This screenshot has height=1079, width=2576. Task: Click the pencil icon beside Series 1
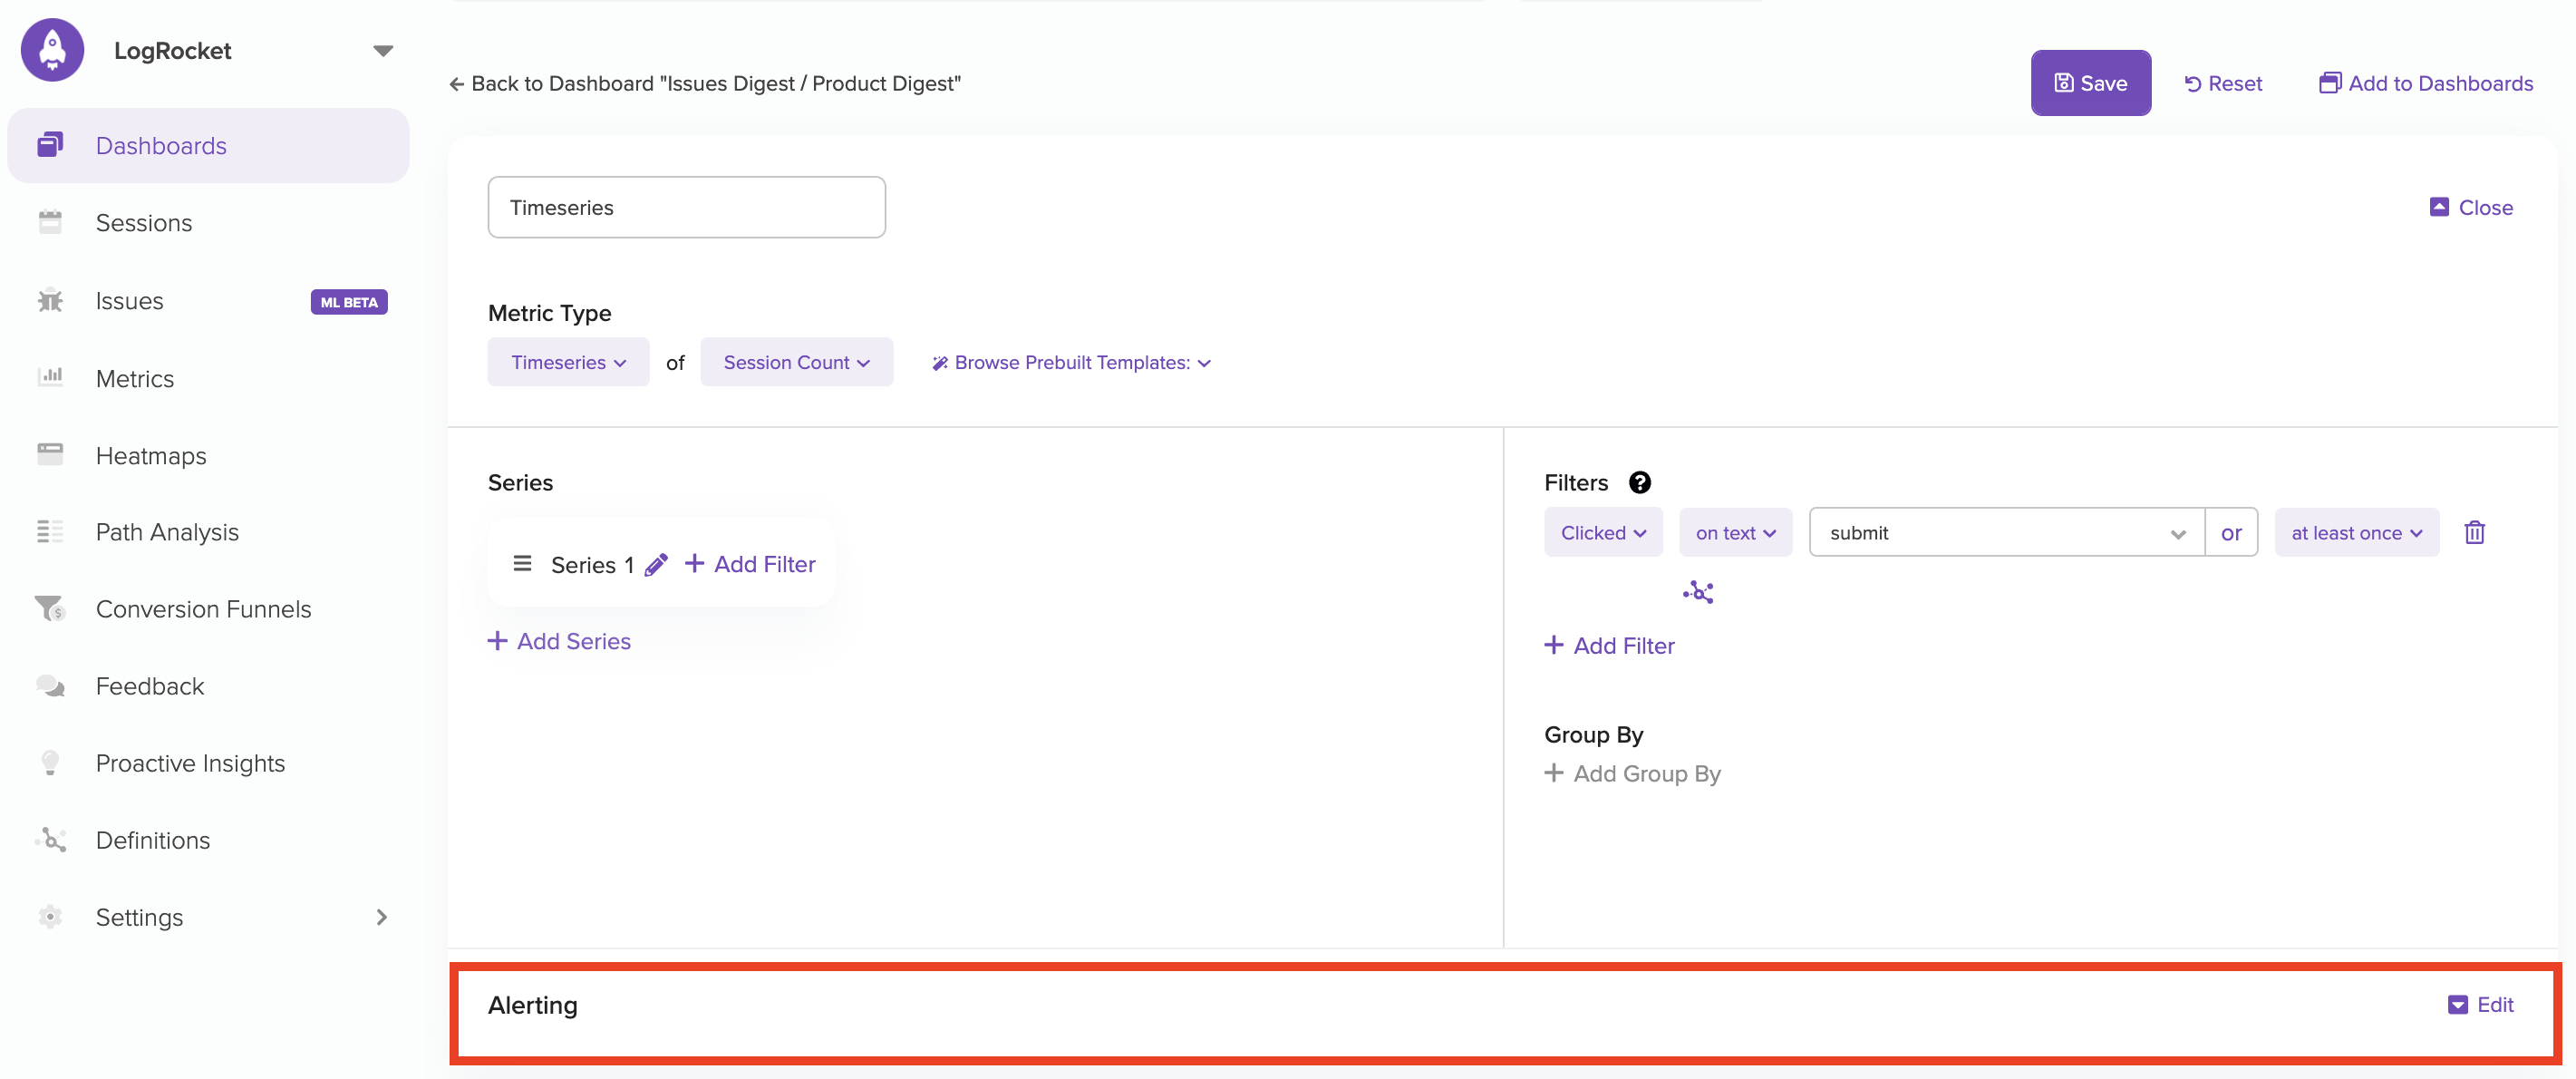coord(656,565)
